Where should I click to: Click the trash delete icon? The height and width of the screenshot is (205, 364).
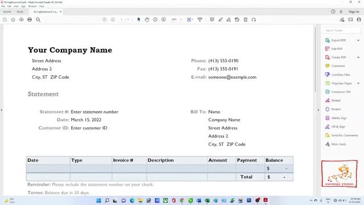246,20
